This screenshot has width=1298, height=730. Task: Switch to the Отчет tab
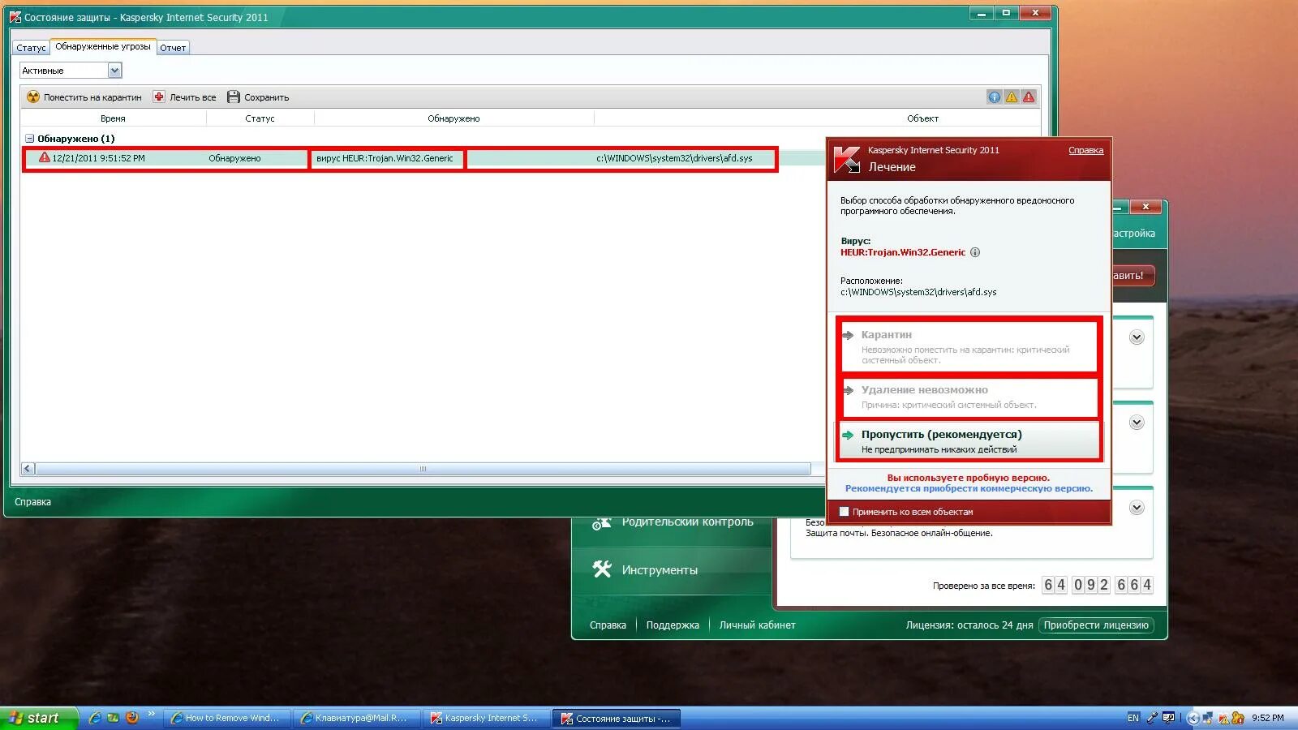pyautogui.click(x=173, y=48)
